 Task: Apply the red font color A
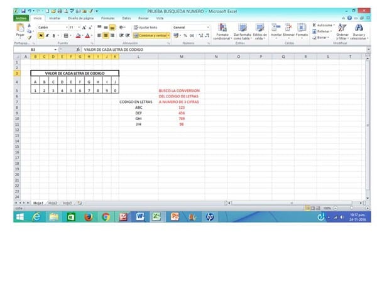click(x=87, y=36)
